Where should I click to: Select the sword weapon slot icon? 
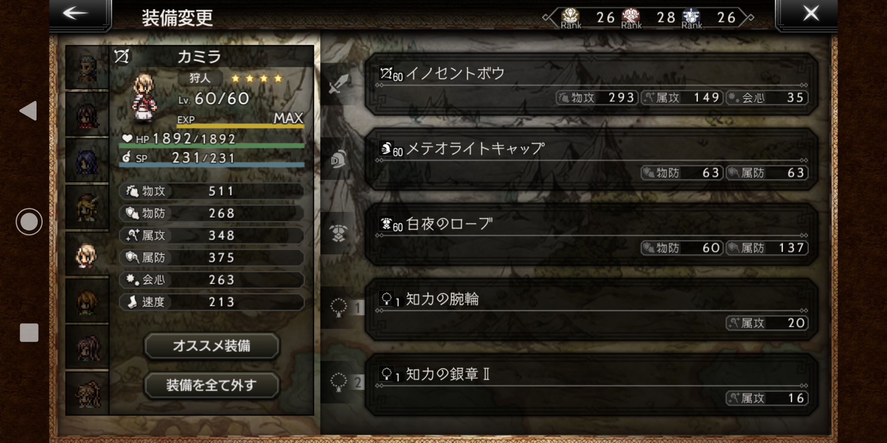pos(338,84)
